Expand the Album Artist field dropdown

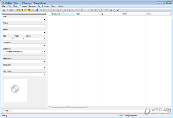coord(44,61)
